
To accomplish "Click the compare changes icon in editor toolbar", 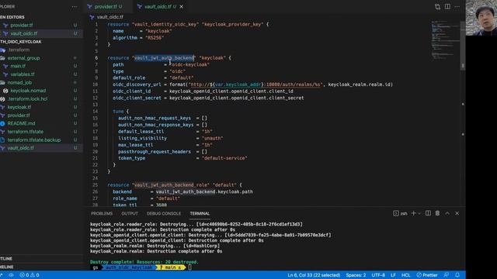I will [x=437, y=7].
